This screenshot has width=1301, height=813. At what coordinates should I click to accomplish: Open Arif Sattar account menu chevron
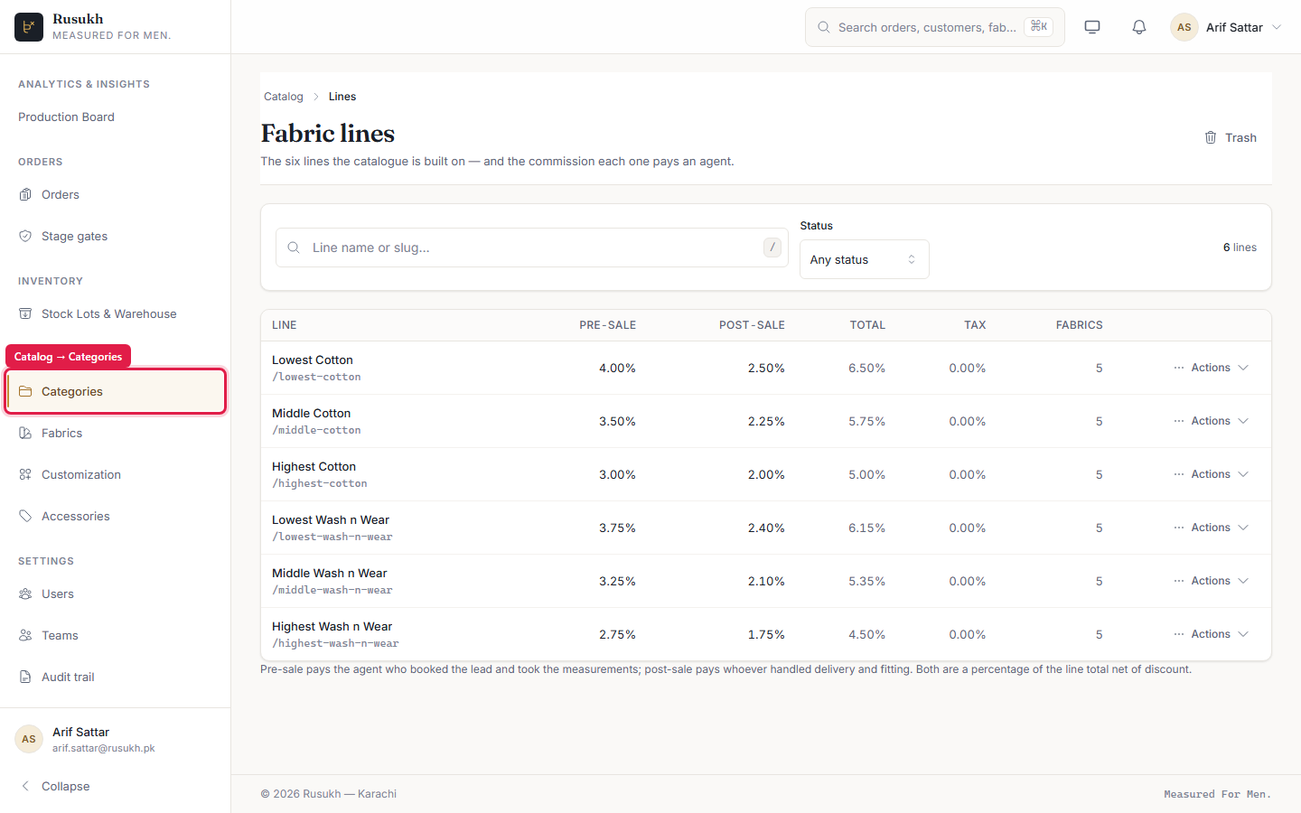coord(1277,27)
